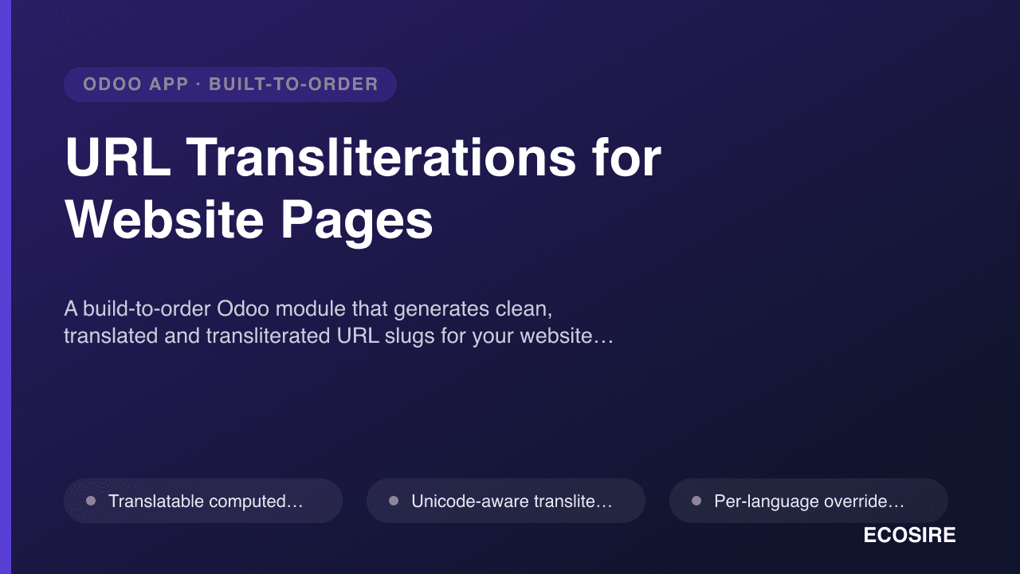The width and height of the screenshot is (1020, 574).
Task: Click the ECOSIRE brand logo text
Action: [909, 536]
